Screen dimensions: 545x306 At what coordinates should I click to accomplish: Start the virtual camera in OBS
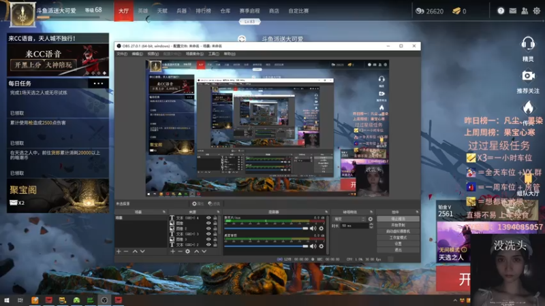coord(398,231)
